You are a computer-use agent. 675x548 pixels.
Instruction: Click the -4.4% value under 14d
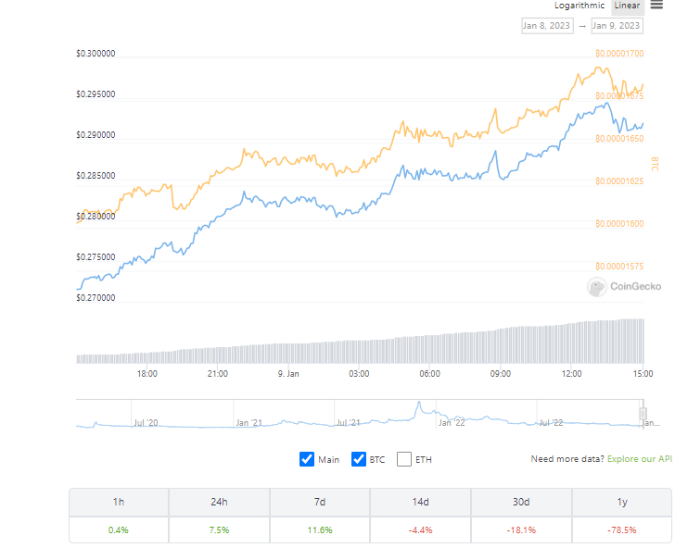click(x=421, y=529)
